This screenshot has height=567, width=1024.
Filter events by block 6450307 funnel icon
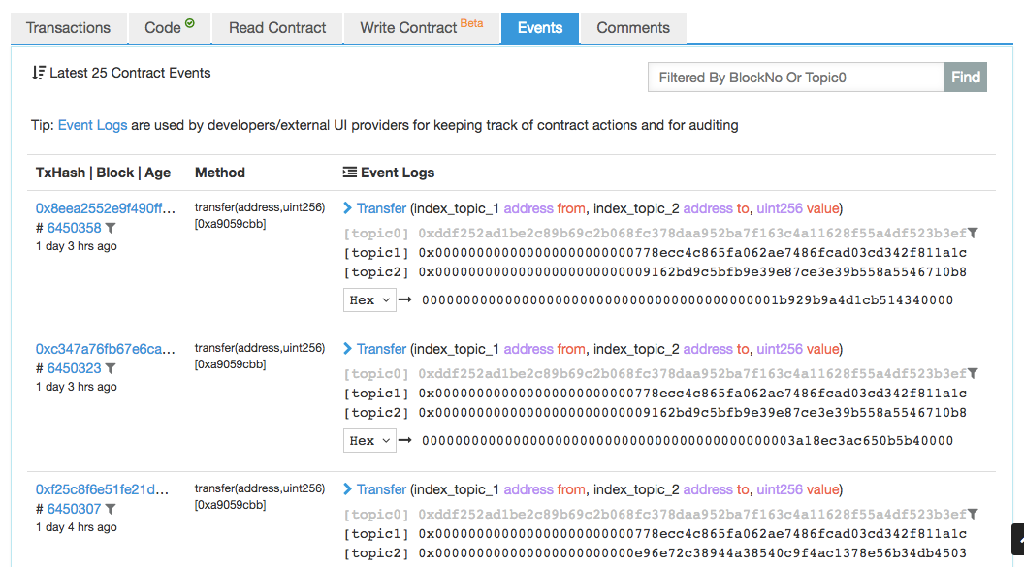(111, 509)
